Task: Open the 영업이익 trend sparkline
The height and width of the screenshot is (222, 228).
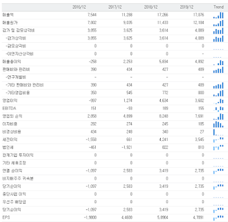Action: (218, 101)
